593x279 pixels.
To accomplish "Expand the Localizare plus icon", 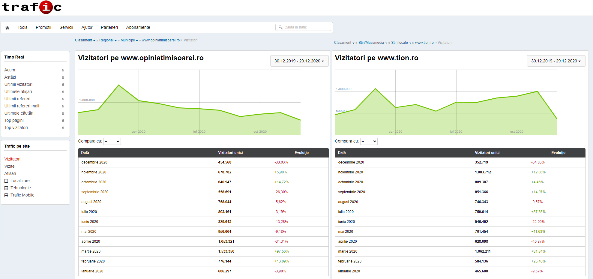I will pyautogui.click(x=6, y=181).
